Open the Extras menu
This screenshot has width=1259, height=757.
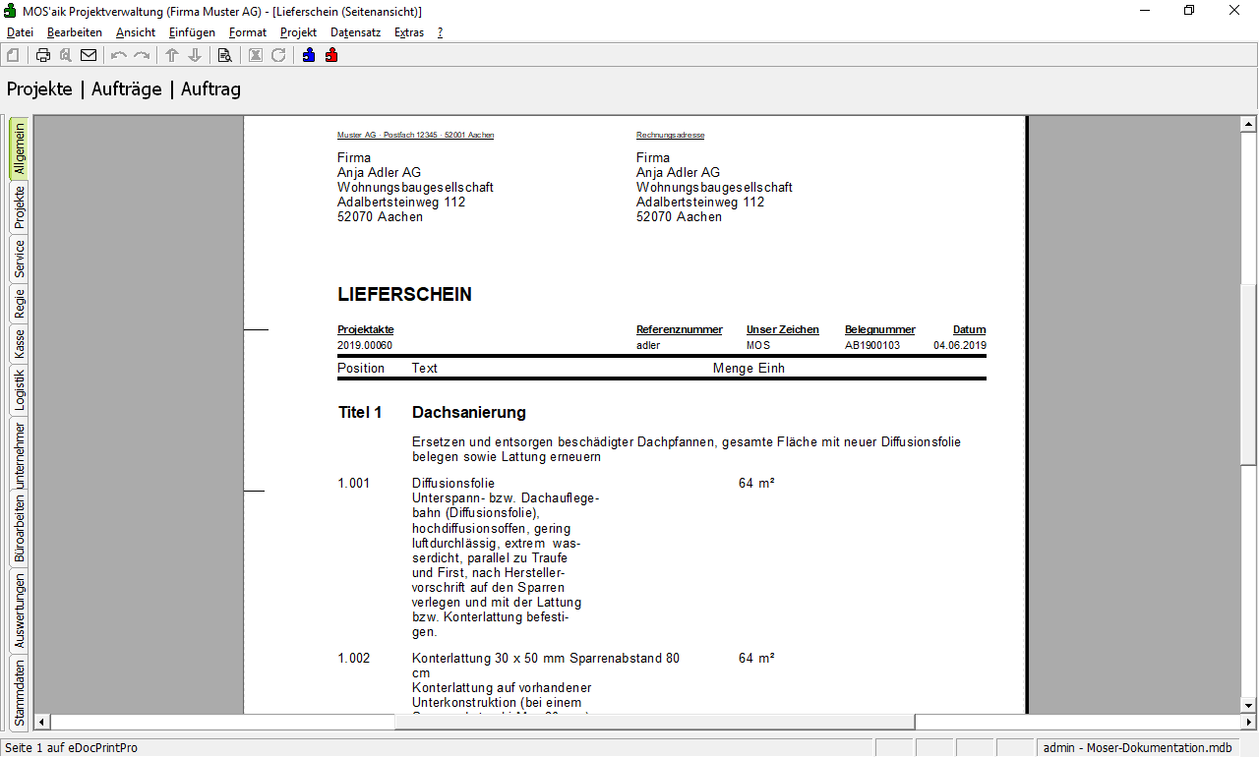409,32
